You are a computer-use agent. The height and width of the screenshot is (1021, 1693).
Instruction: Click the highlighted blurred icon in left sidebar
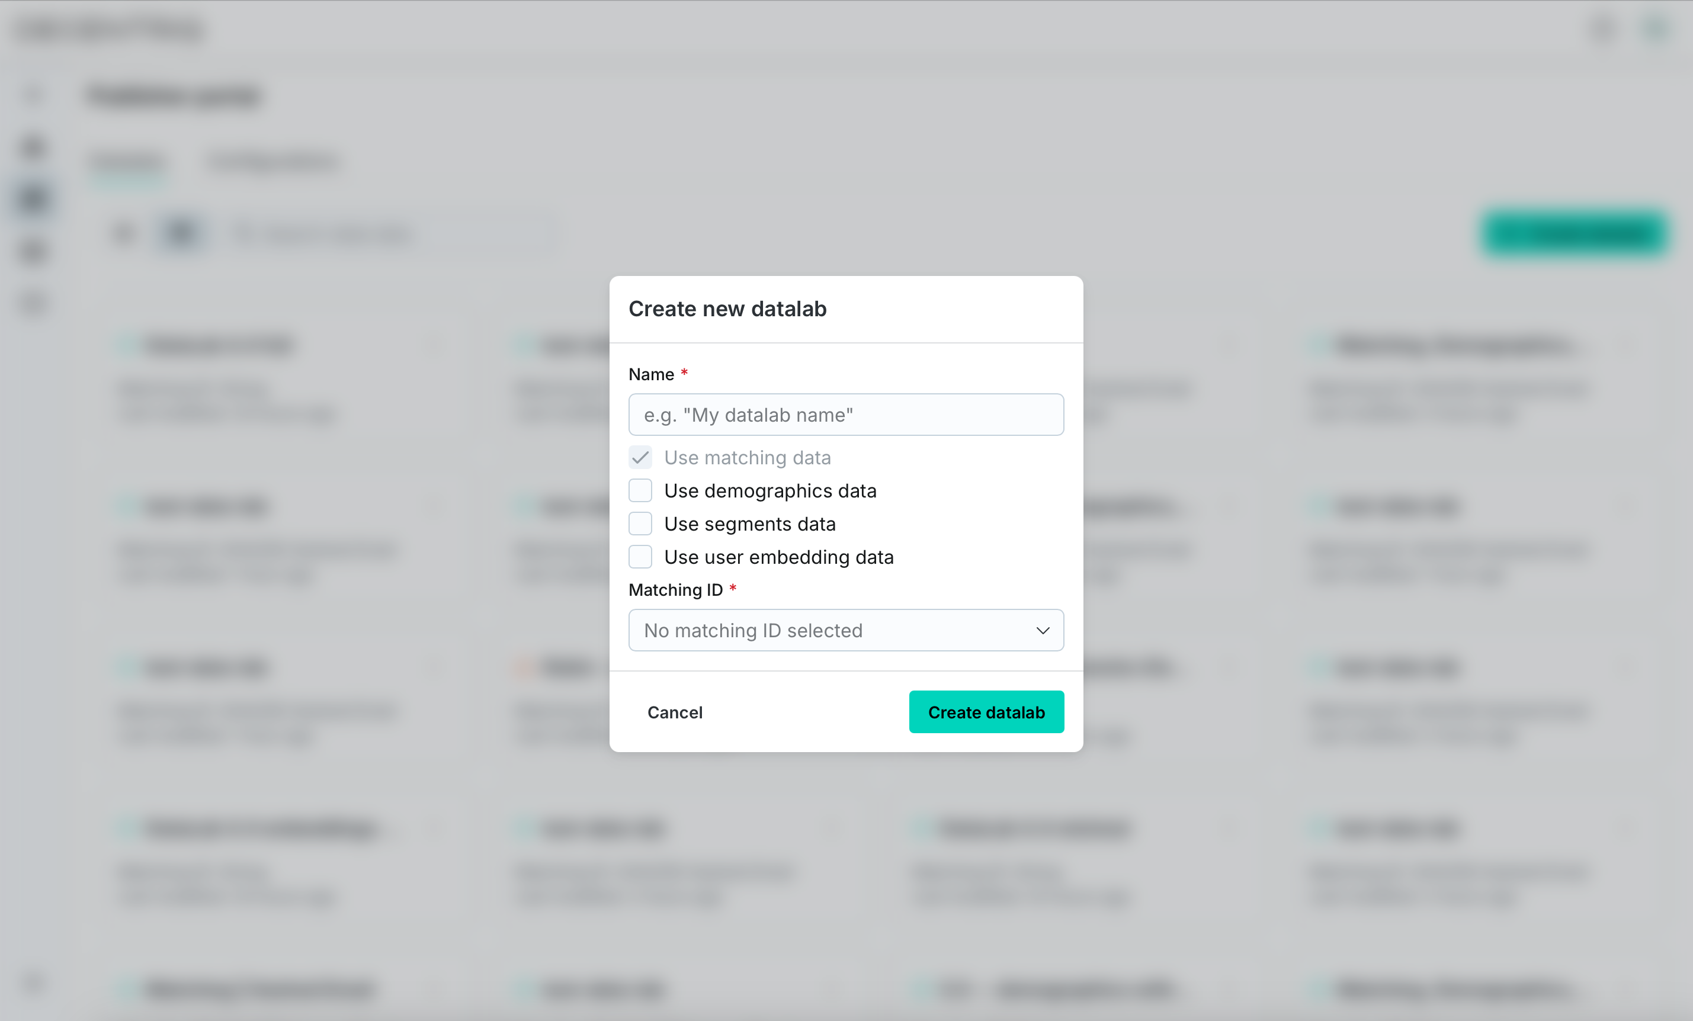(33, 198)
